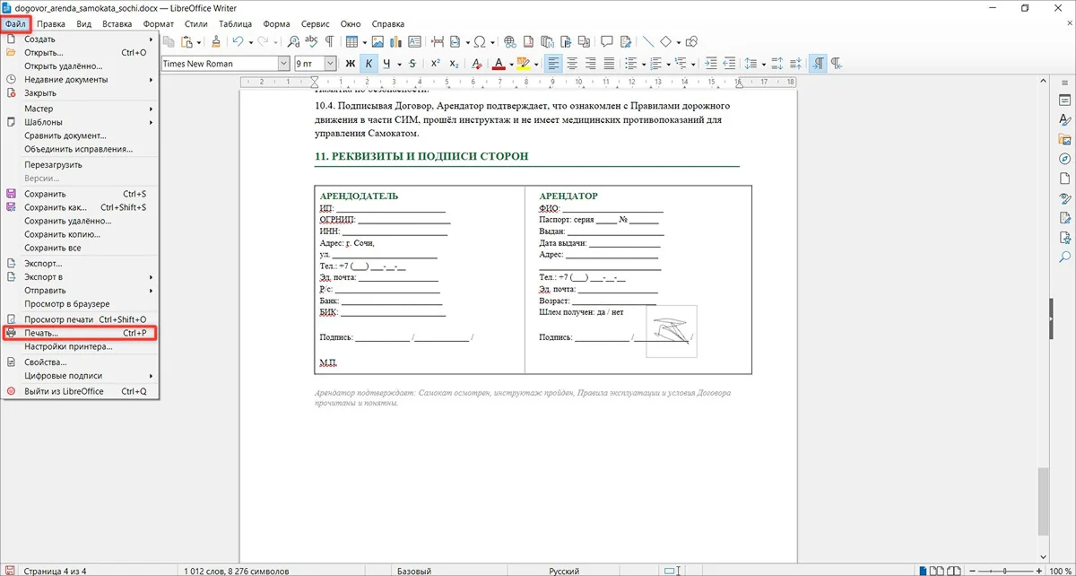Viewport: 1076px width, 576px height.
Task: Toggle formatting marks pilcrow in top toolbar
Action: click(x=330, y=41)
